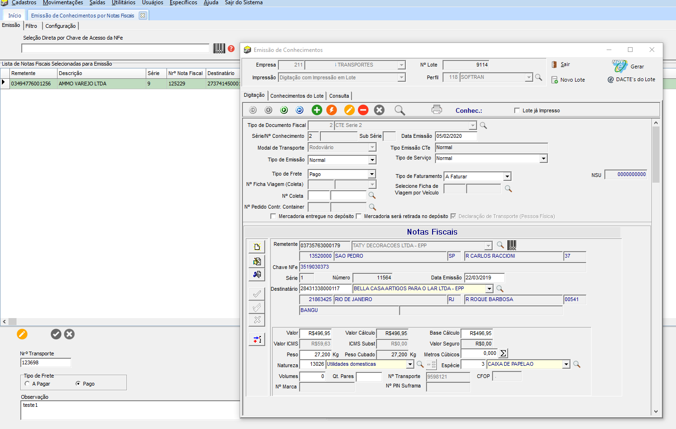676x429 pixels.
Task: Click the sigma button beside Metros Cúbicos
Action: 503,353
